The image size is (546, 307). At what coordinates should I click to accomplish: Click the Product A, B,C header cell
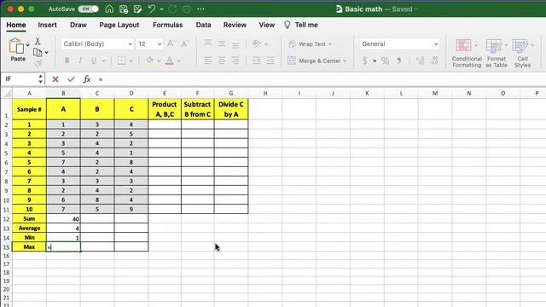click(x=165, y=109)
